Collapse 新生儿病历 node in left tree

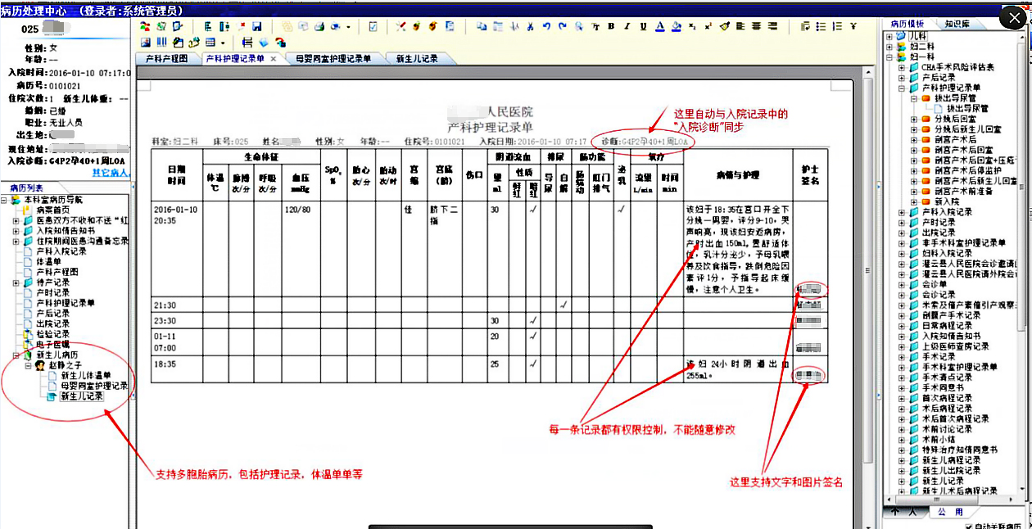[x=16, y=355]
